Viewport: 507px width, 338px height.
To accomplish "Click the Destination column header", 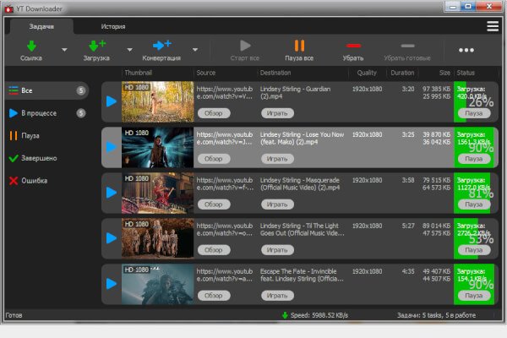I will 275,73.
